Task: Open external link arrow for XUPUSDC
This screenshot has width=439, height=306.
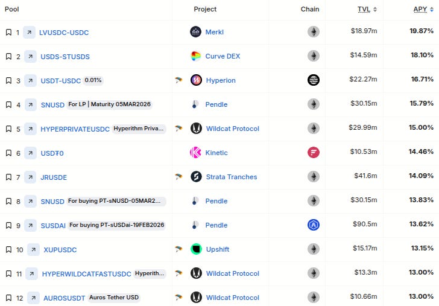Action: tap(33, 249)
